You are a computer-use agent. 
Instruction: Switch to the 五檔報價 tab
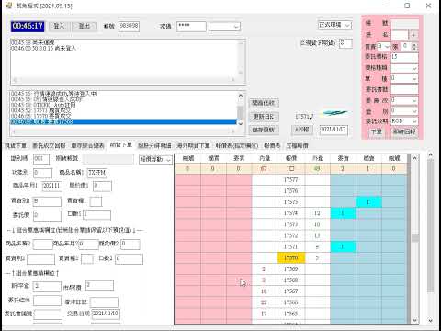pos(297,145)
